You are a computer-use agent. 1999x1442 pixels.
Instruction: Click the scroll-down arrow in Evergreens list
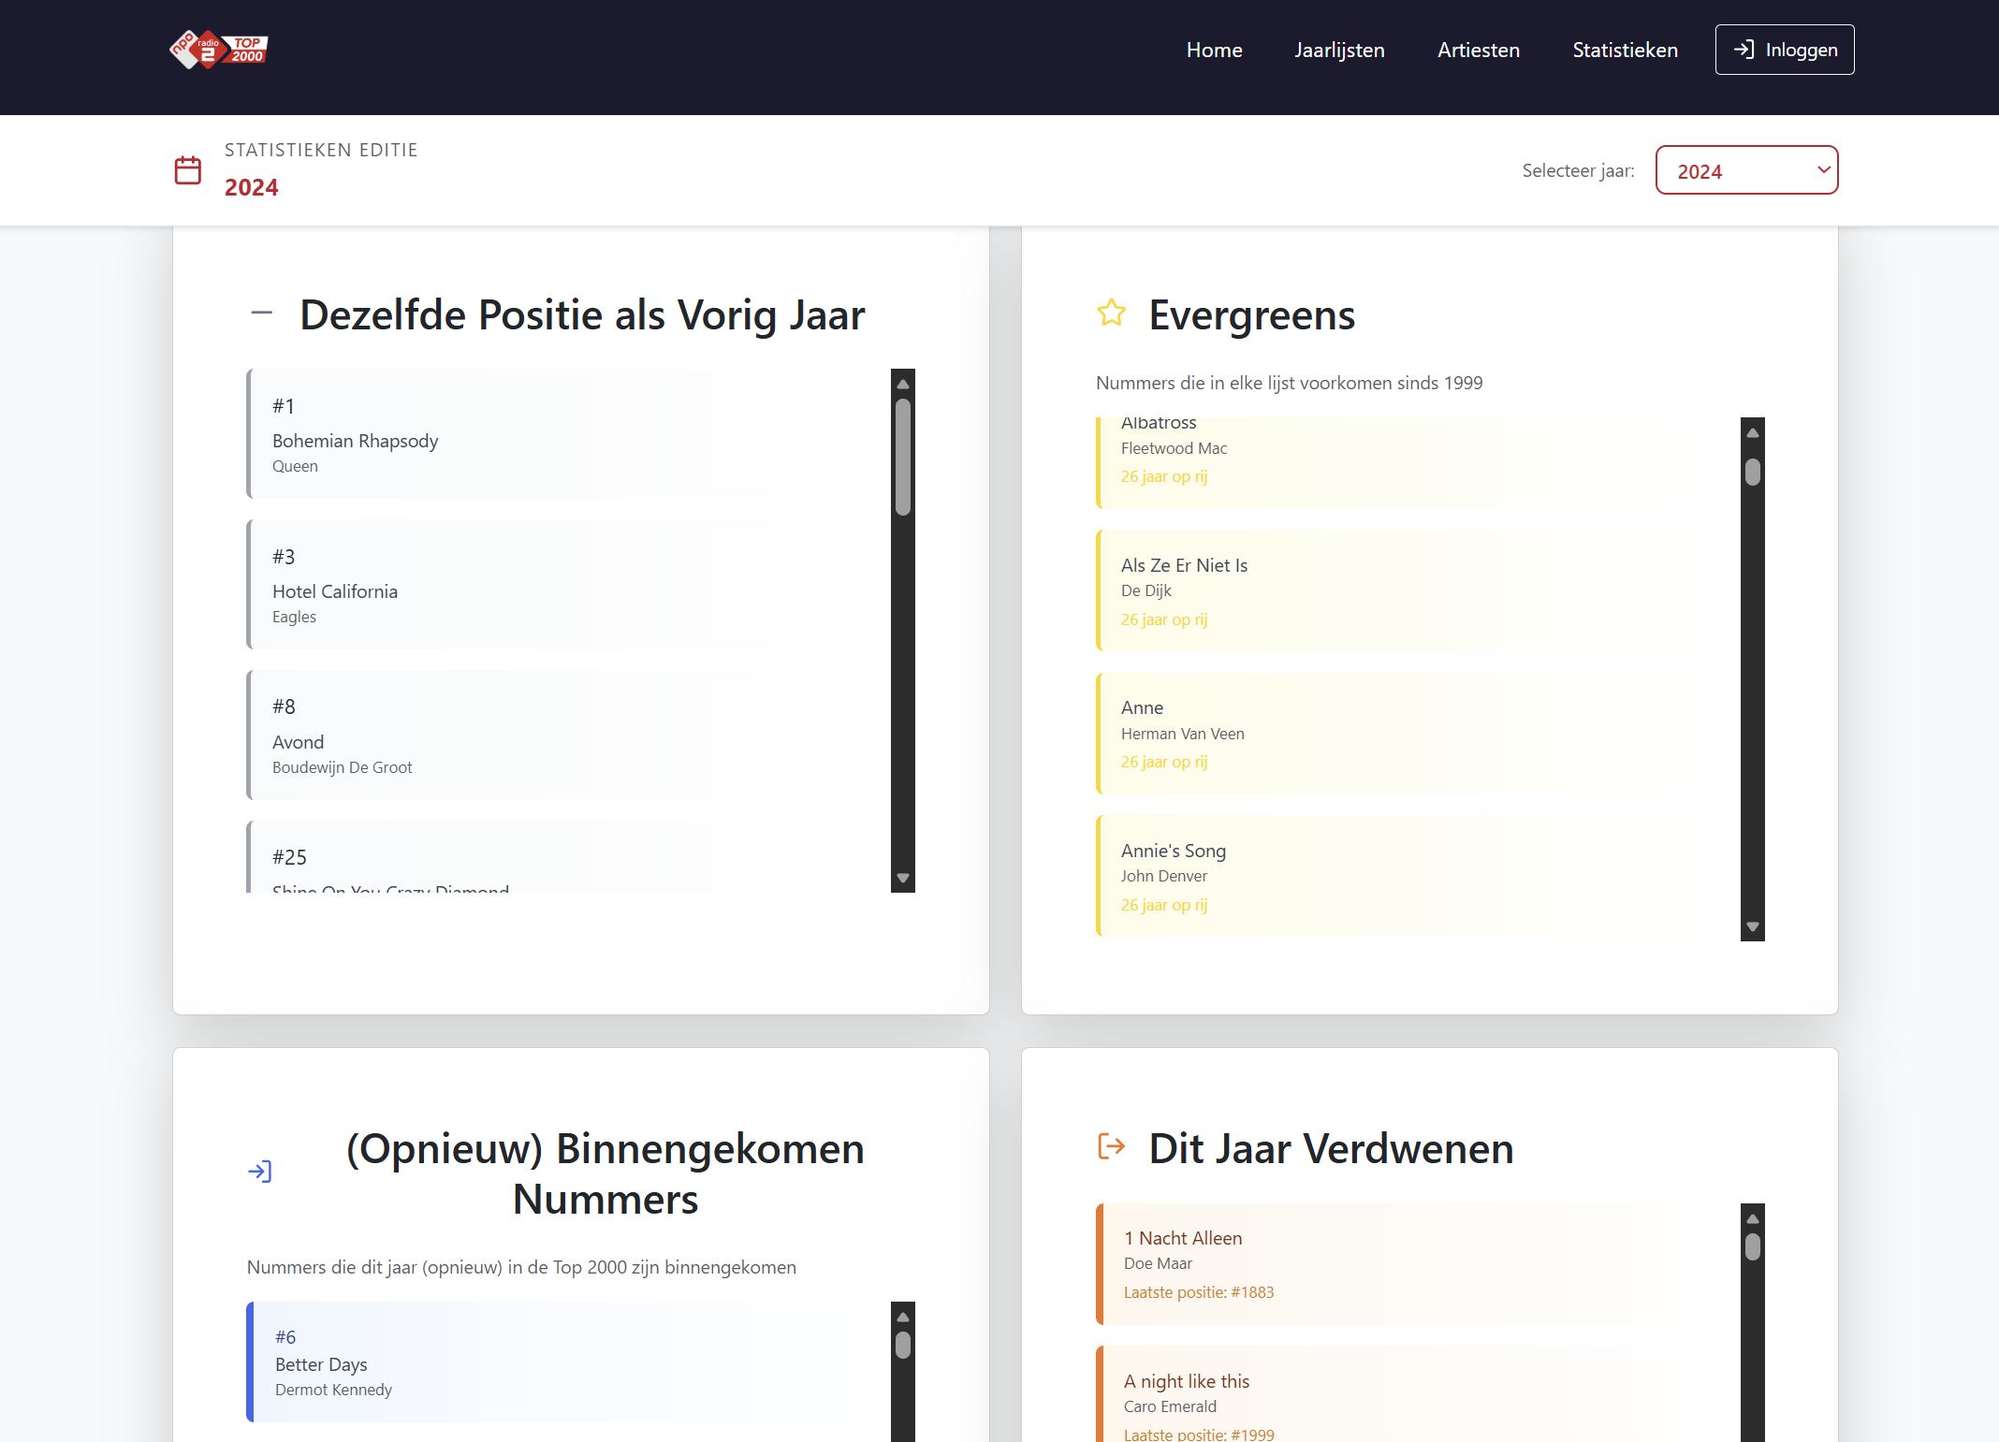click(1752, 926)
